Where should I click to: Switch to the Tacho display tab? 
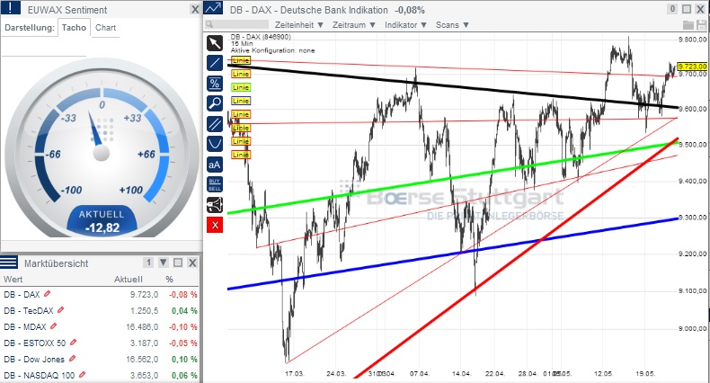pyautogui.click(x=74, y=28)
